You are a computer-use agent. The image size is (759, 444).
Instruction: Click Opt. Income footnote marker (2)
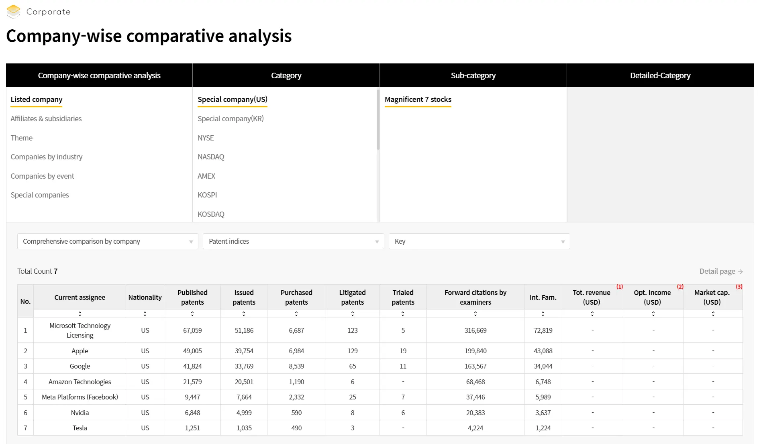point(680,287)
